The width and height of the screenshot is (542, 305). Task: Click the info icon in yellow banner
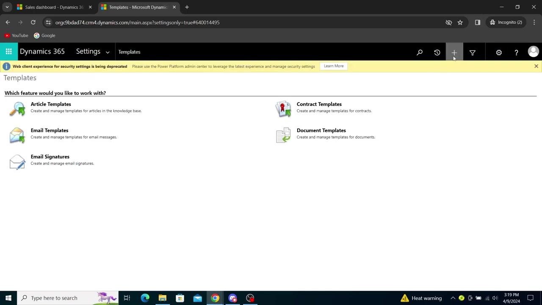click(x=6, y=67)
